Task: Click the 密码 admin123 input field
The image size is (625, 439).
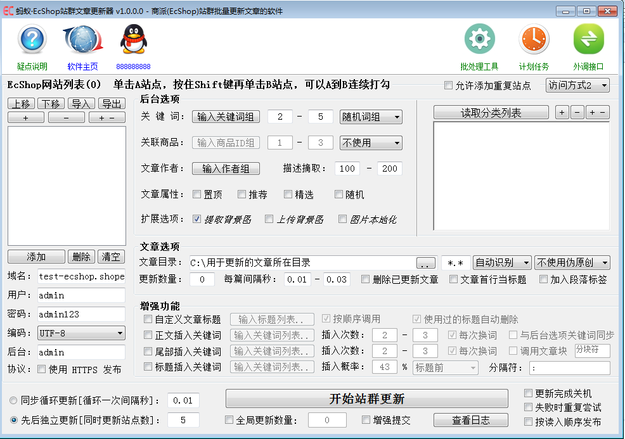Action: coord(81,314)
